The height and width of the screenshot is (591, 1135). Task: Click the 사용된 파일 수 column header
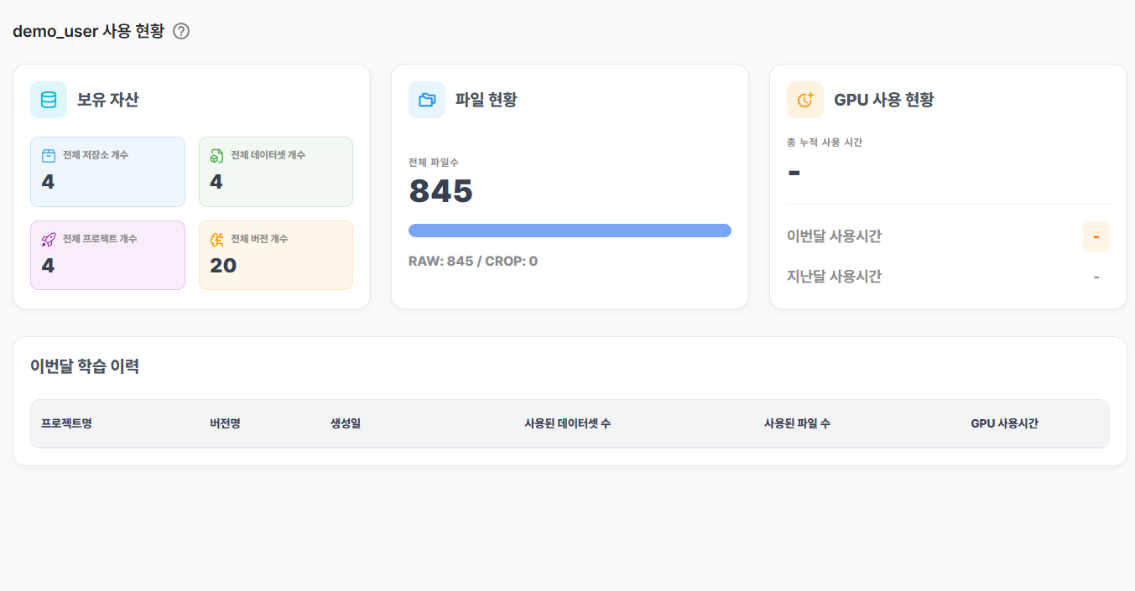[797, 423]
